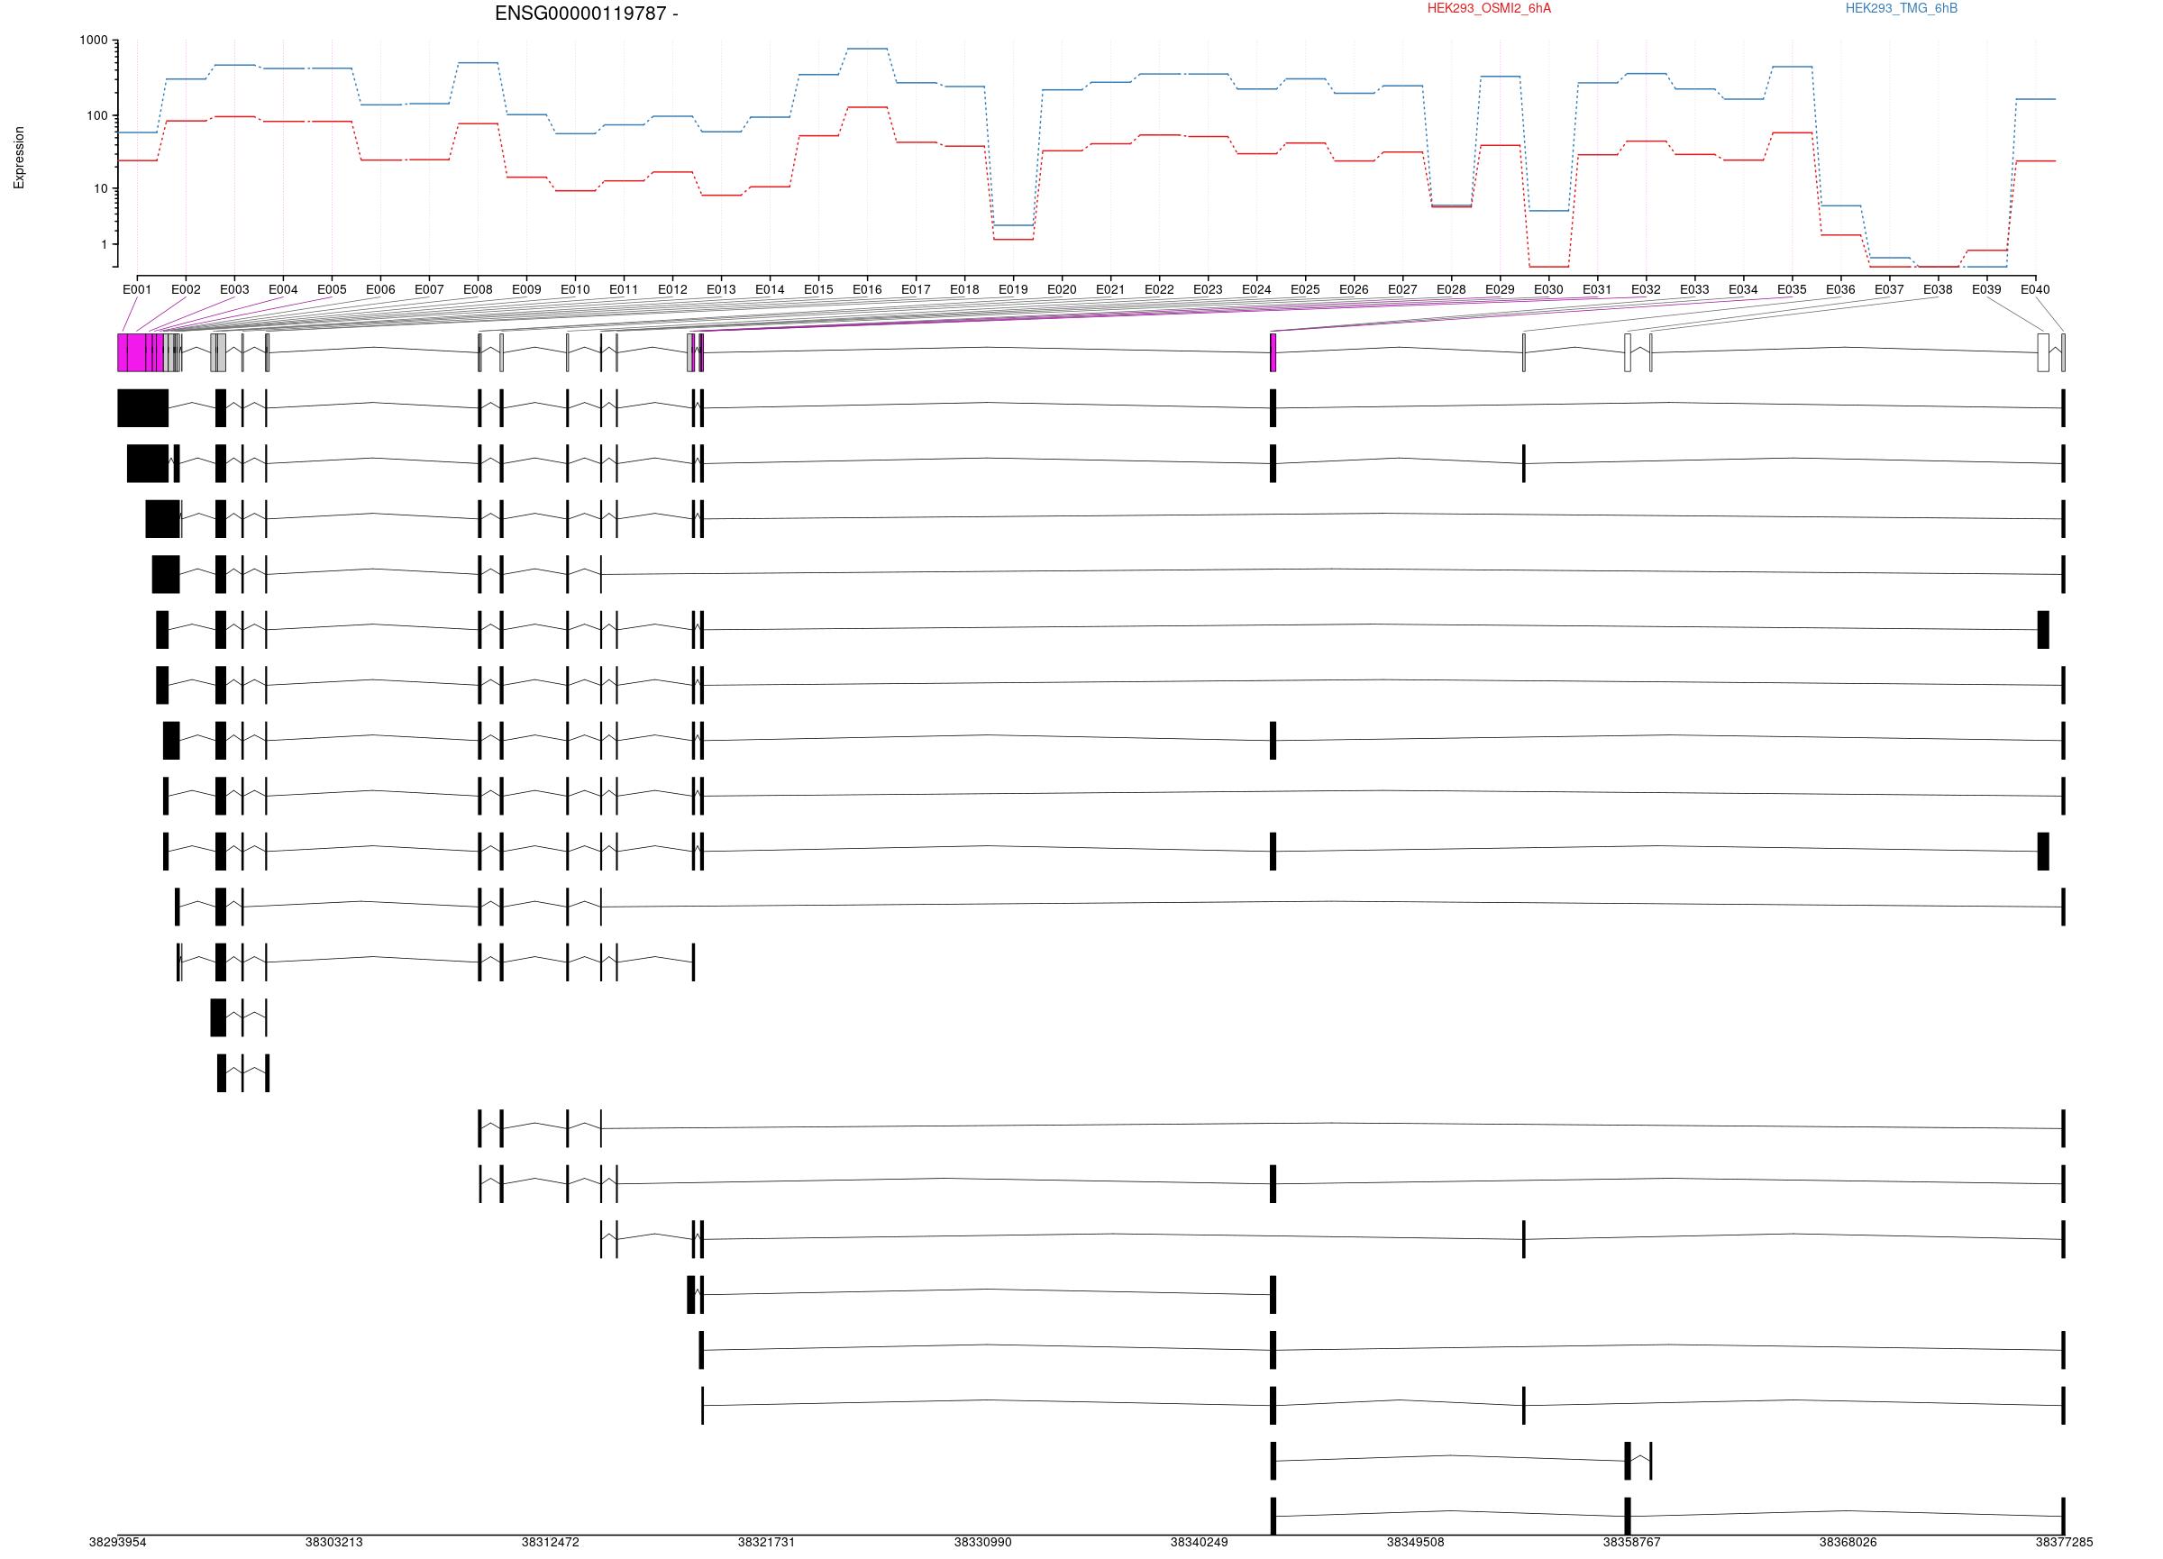Click exon label E035
The image size is (2163, 1559).
[x=1792, y=290]
